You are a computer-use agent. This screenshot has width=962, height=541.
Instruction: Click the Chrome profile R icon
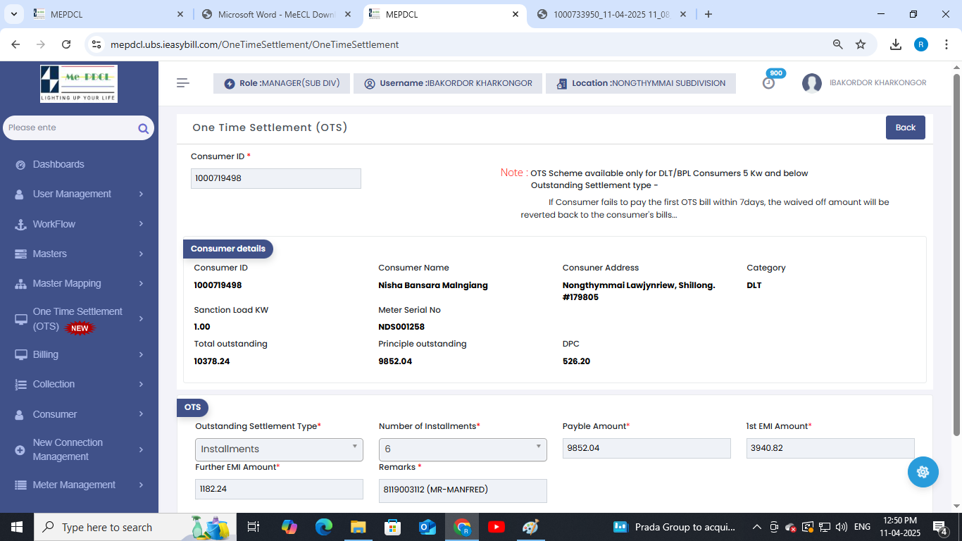pos(921,44)
